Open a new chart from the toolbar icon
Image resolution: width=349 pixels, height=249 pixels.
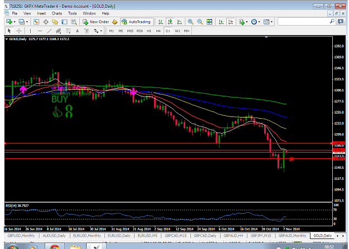point(9,22)
